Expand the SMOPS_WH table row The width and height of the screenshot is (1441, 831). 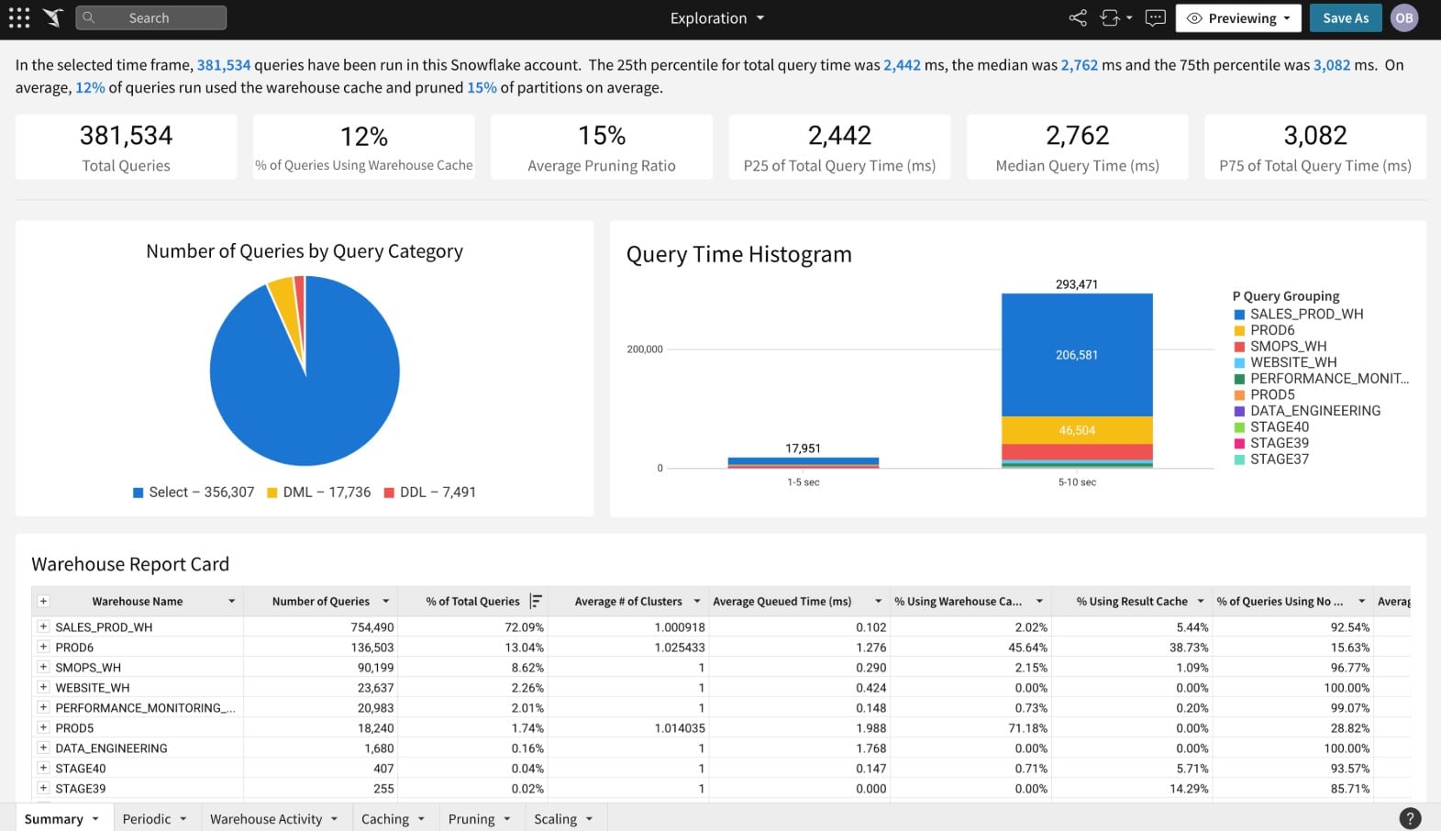coord(42,667)
